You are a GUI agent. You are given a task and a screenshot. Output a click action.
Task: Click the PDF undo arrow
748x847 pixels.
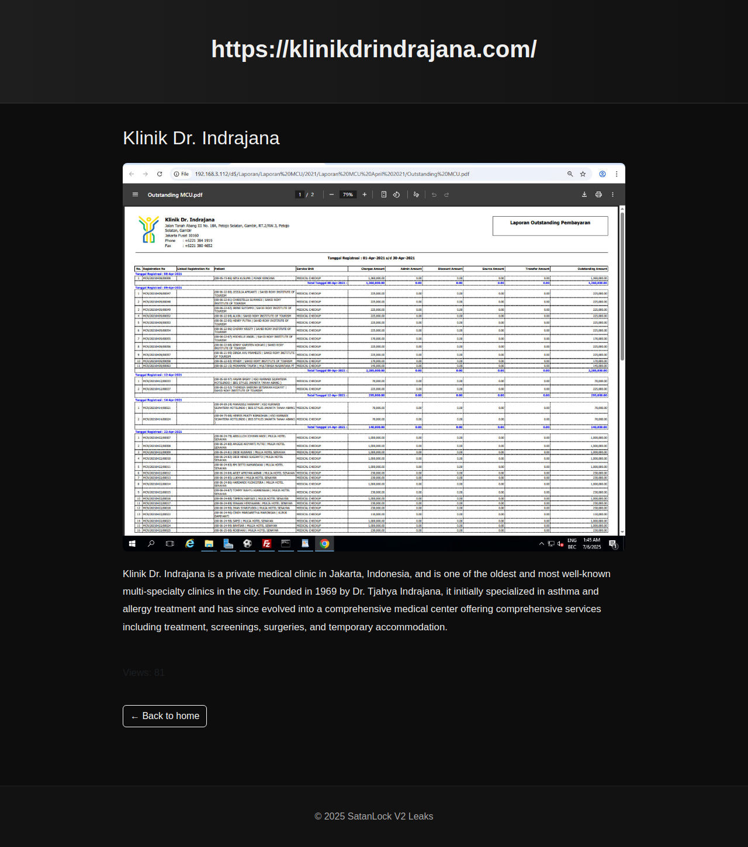[434, 195]
